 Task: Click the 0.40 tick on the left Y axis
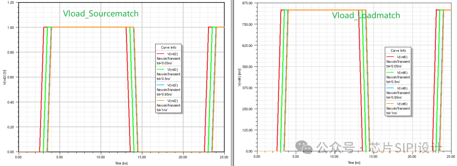coord(11,102)
